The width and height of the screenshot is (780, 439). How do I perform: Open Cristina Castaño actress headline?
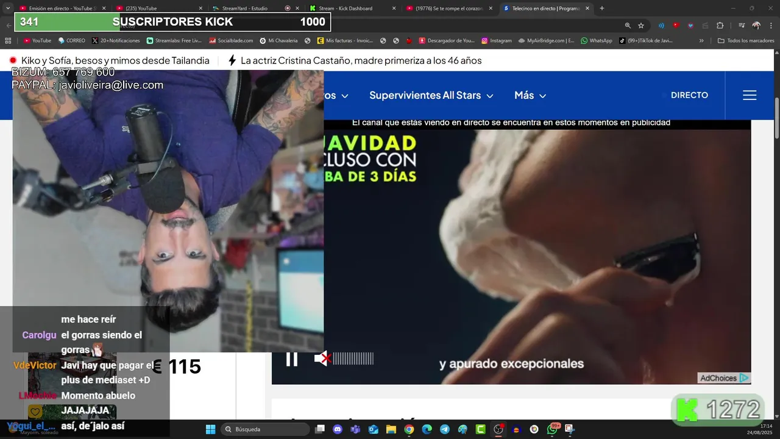pyautogui.click(x=361, y=60)
